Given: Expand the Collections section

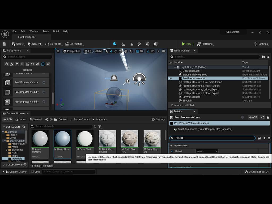Looking at the screenshot, I should pyautogui.click(x=4, y=165).
